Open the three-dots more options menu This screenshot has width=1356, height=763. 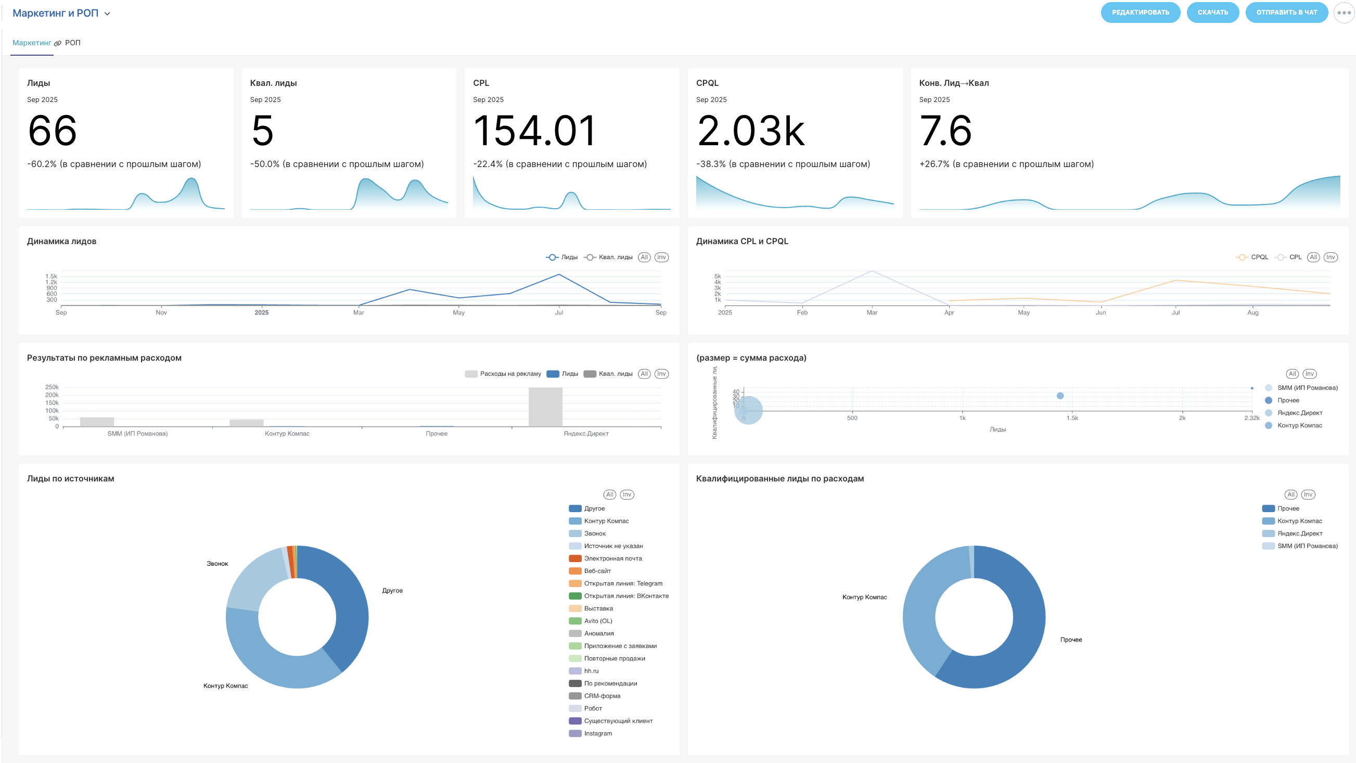pyautogui.click(x=1344, y=12)
